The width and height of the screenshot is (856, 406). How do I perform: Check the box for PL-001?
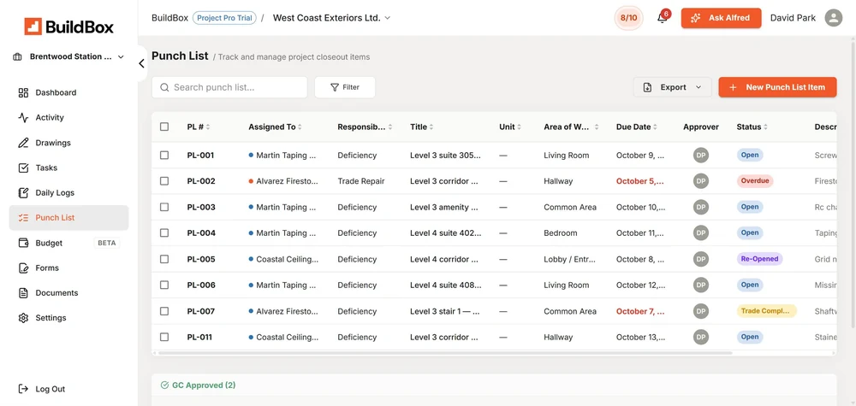pyautogui.click(x=164, y=156)
